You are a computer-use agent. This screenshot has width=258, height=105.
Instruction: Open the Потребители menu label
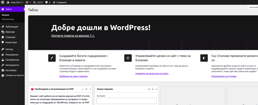(x=12, y=60)
